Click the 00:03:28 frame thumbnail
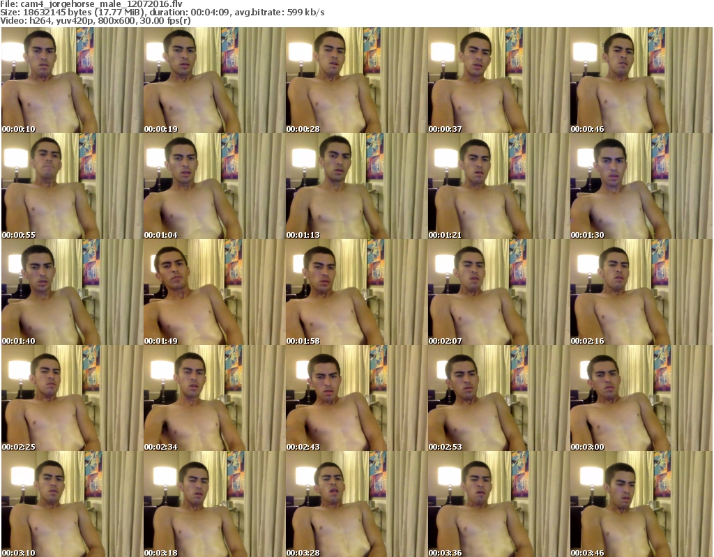Viewport: 714px width, 557px height. 356,504
